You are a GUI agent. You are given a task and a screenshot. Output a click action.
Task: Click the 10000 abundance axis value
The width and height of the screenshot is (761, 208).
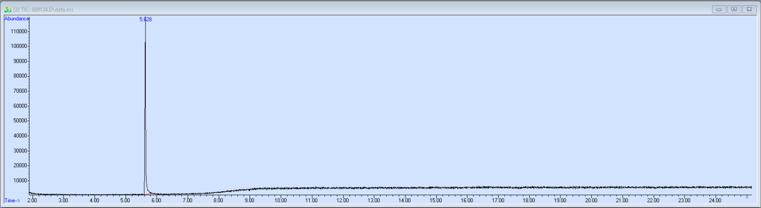(x=20, y=180)
